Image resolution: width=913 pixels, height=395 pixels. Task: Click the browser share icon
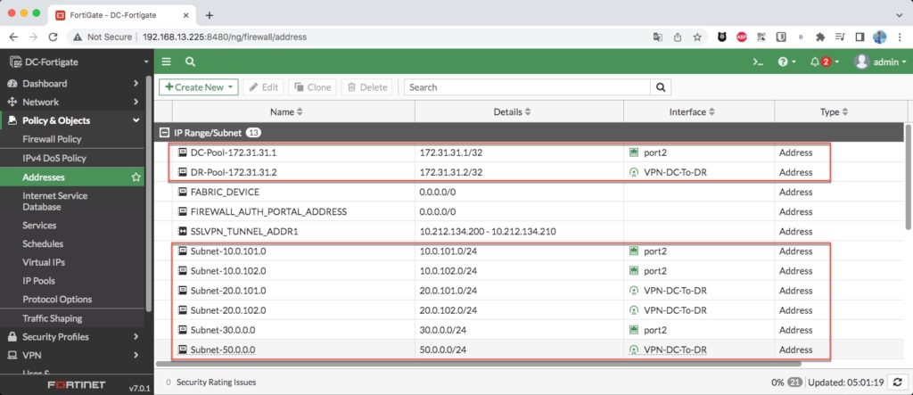678,37
